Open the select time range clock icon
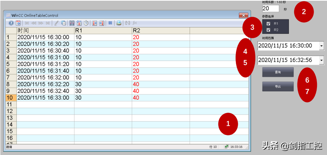The height and width of the screenshot is (155, 327). pos(86,23)
